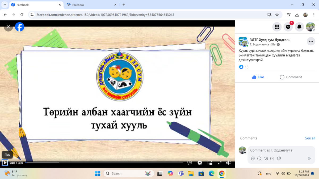Add a GIF to the comment
Screen dimensions: 319x179
(x=272, y=159)
